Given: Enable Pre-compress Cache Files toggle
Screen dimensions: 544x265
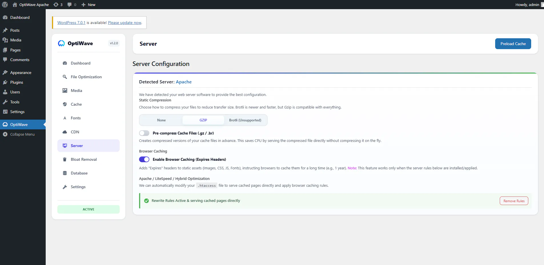Looking at the screenshot, I should pos(144,133).
